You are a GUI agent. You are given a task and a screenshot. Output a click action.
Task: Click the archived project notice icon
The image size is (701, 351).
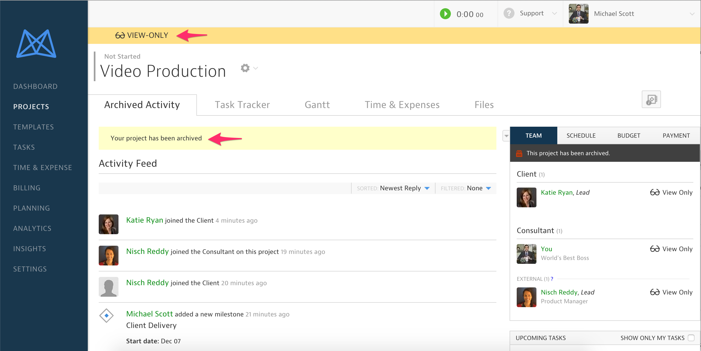tap(519, 153)
